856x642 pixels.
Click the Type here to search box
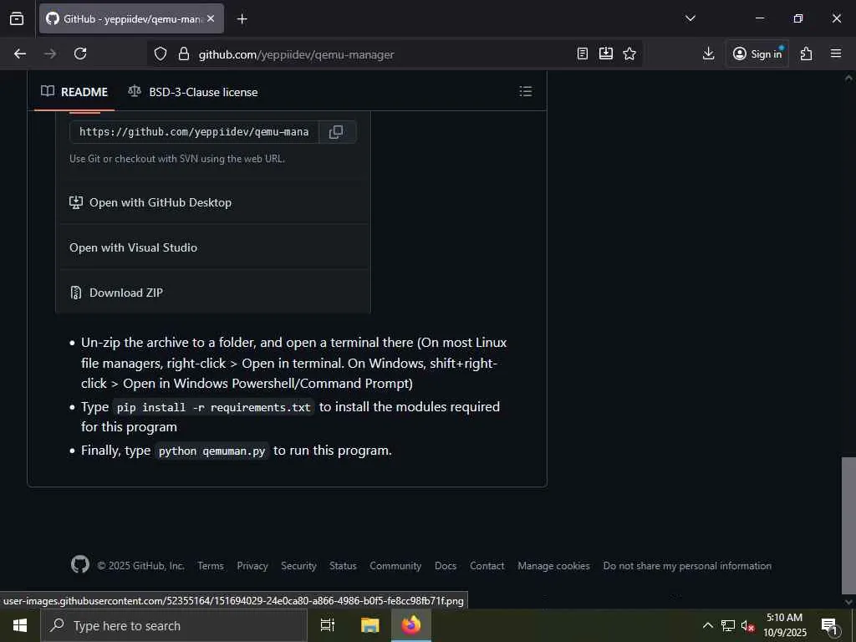coord(174,625)
